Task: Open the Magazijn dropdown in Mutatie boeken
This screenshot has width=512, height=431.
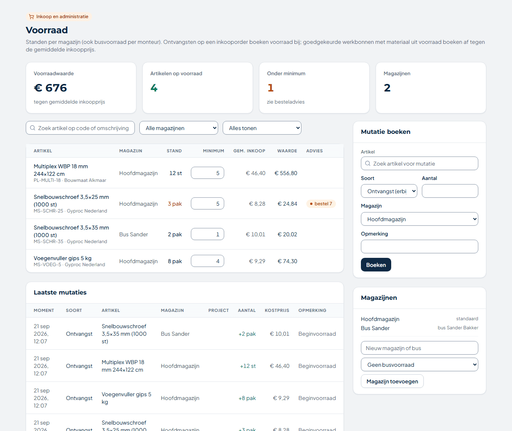Action: coord(420,219)
